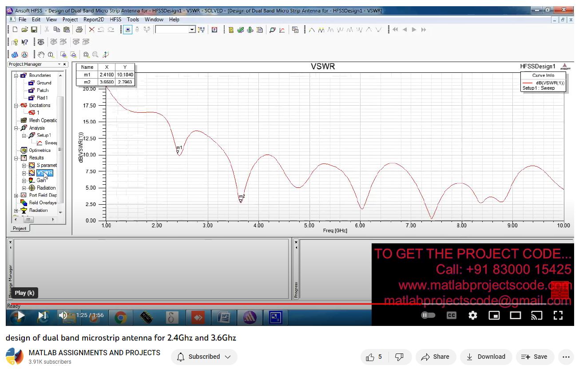Collapse the Boundaries tree node
579x369 pixels.
point(16,75)
